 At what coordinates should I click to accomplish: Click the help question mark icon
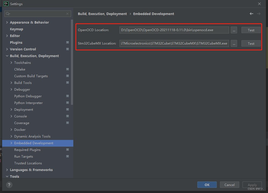point(9,185)
